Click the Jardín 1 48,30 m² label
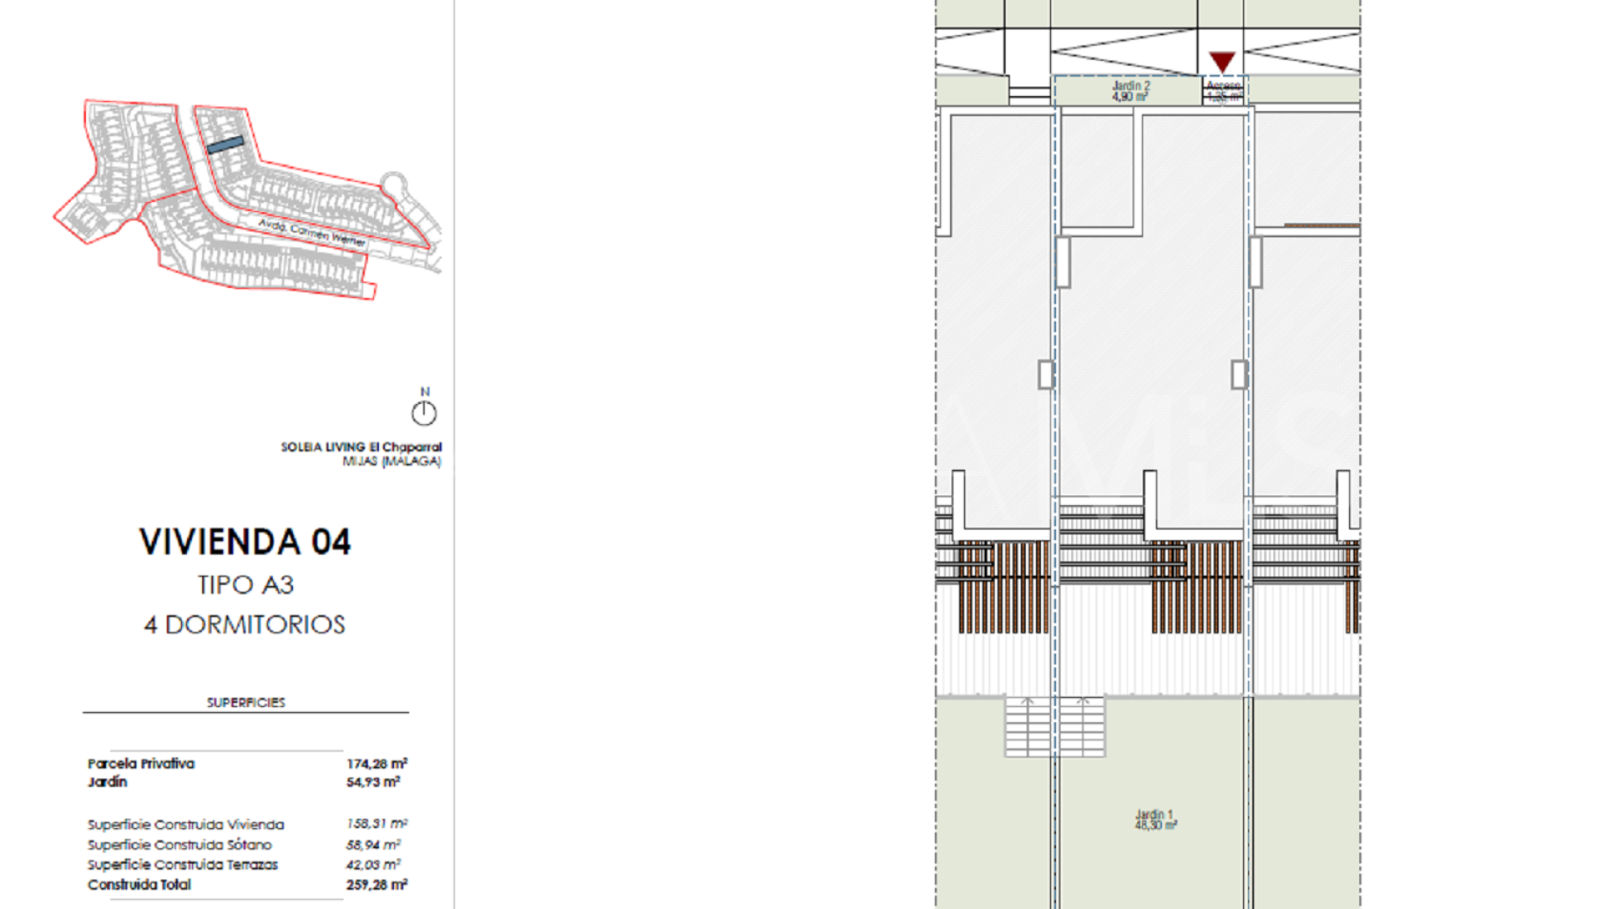This screenshot has width=1617, height=909. [1155, 820]
